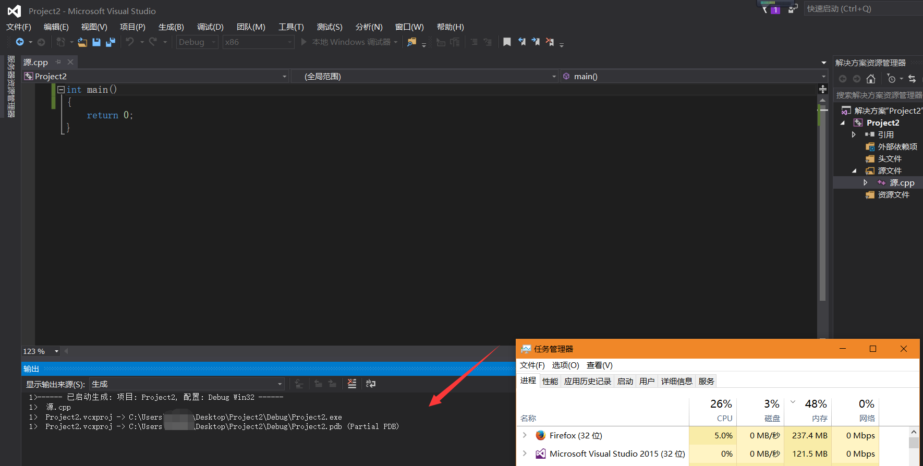Click the Find in Files icon
The width and height of the screenshot is (923, 466).
(x=412, y=42)
